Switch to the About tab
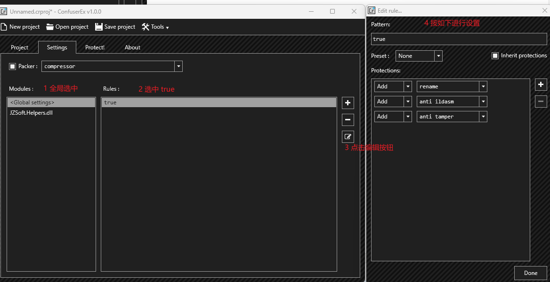The width and height of the screenshot is (550, 282). pyautogui.click(x=132, y=47)
